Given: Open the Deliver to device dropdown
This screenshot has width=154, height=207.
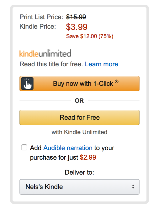Looking at the screenshot, I should pos(79,187).
